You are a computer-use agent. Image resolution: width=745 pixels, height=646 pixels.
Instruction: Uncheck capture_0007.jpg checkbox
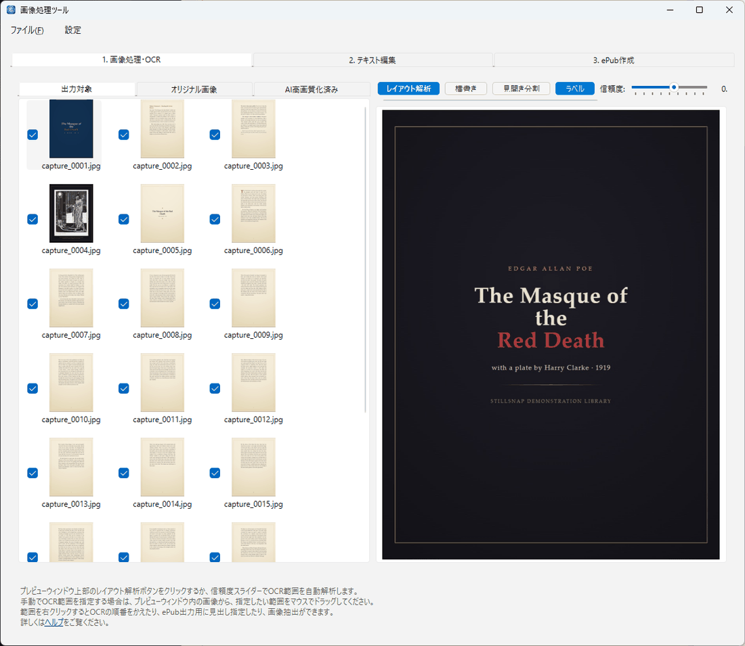(33, 304)
